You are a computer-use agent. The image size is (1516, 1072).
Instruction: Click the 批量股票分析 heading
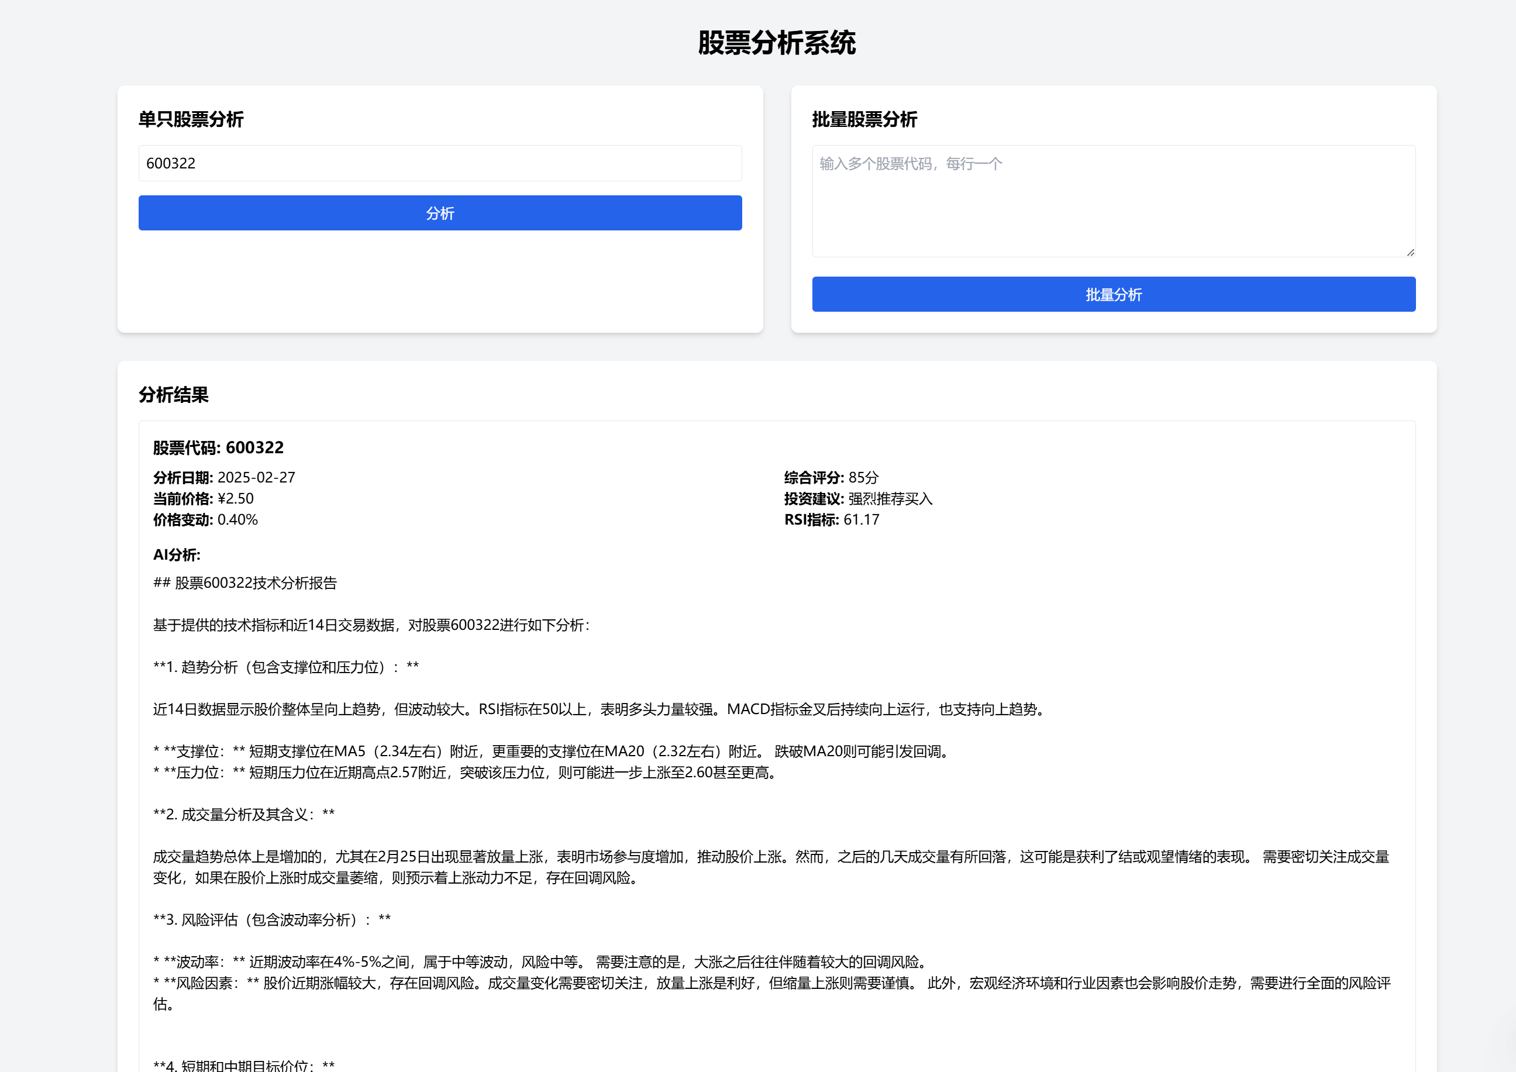click(864, 119)
